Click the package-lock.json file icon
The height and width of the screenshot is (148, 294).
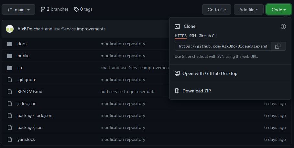click(10, 116)
